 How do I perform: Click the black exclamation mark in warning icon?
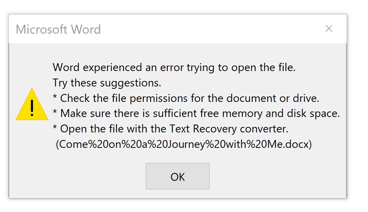pos(32,108)
